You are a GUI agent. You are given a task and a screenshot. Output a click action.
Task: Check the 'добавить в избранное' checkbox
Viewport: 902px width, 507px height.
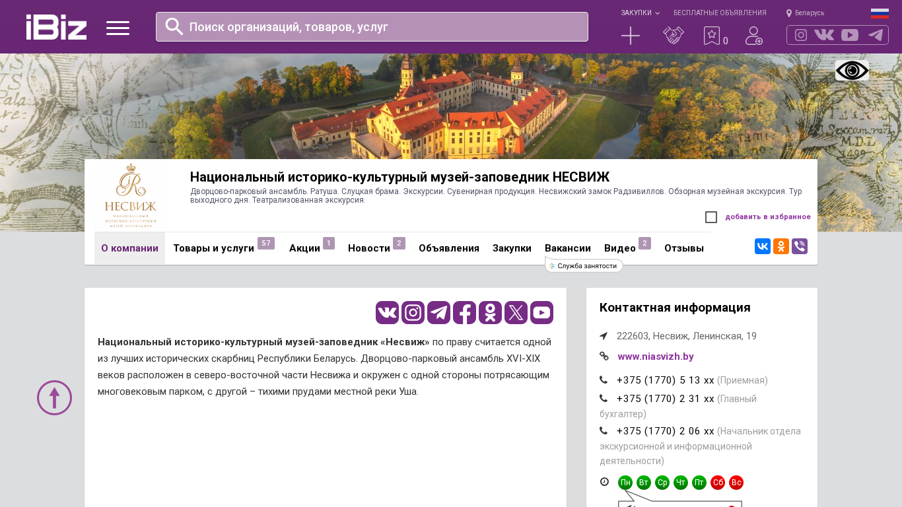(x=711, y=217)
